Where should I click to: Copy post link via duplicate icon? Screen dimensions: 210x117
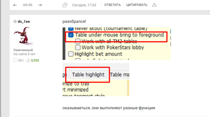coord(65,5)
